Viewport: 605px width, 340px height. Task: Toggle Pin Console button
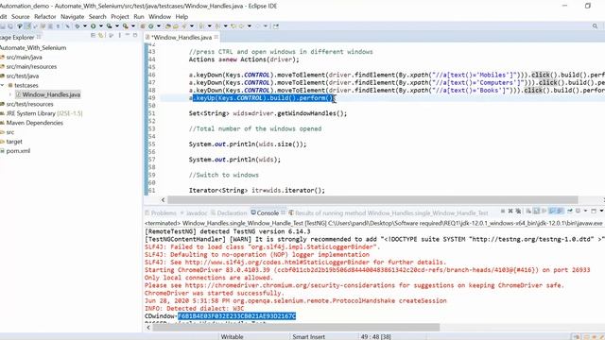570,211
